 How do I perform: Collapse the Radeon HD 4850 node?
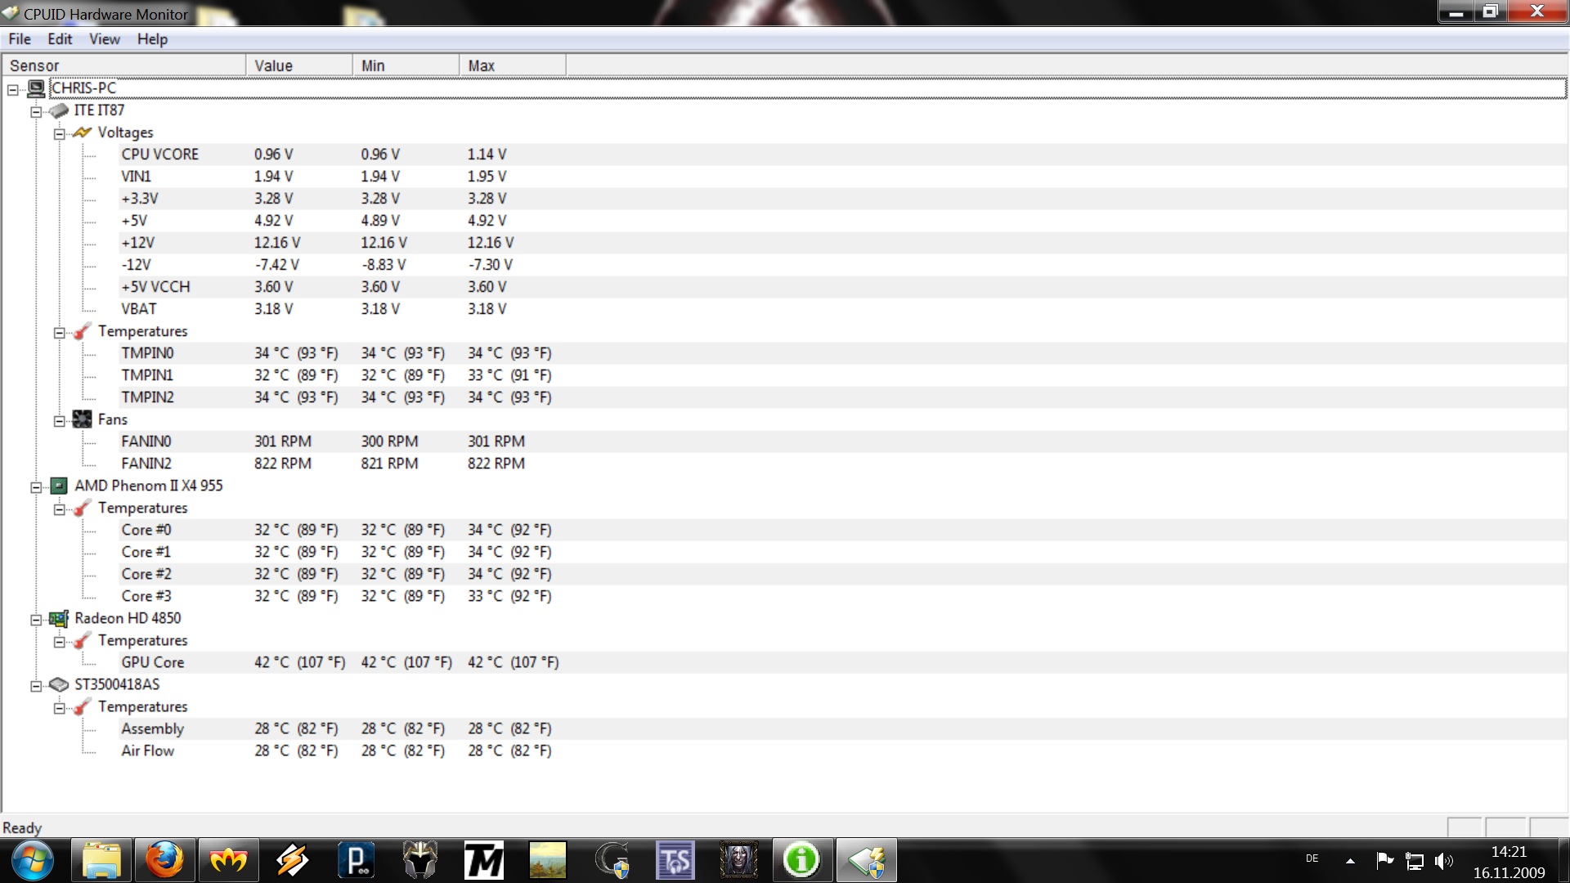coord(36,619)
